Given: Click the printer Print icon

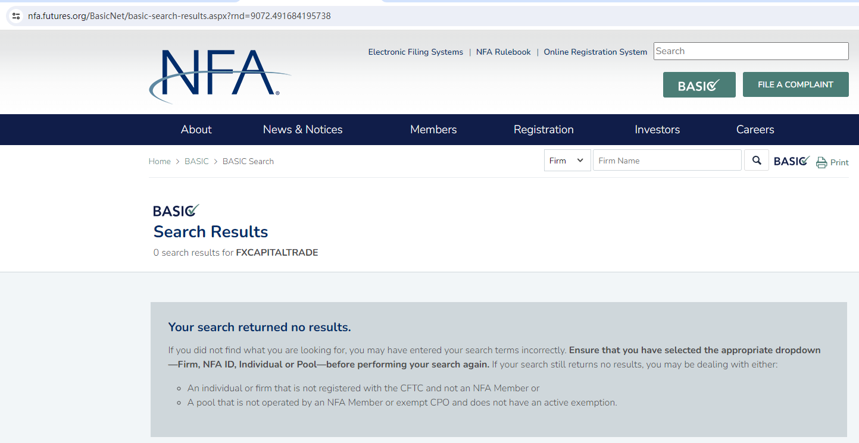Looking at the screenshot, I should click(x=821, y=162).
